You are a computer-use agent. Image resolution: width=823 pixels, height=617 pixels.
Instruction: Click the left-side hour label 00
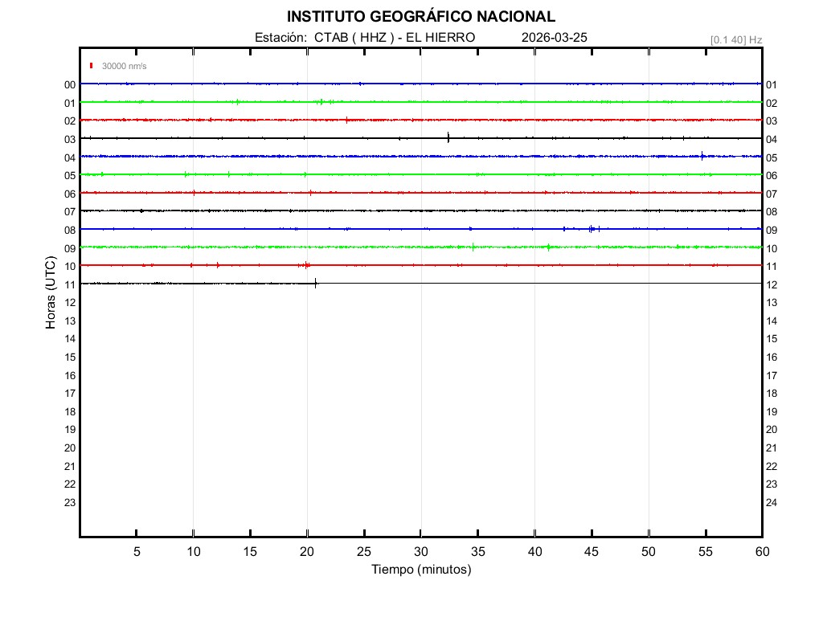70,84
